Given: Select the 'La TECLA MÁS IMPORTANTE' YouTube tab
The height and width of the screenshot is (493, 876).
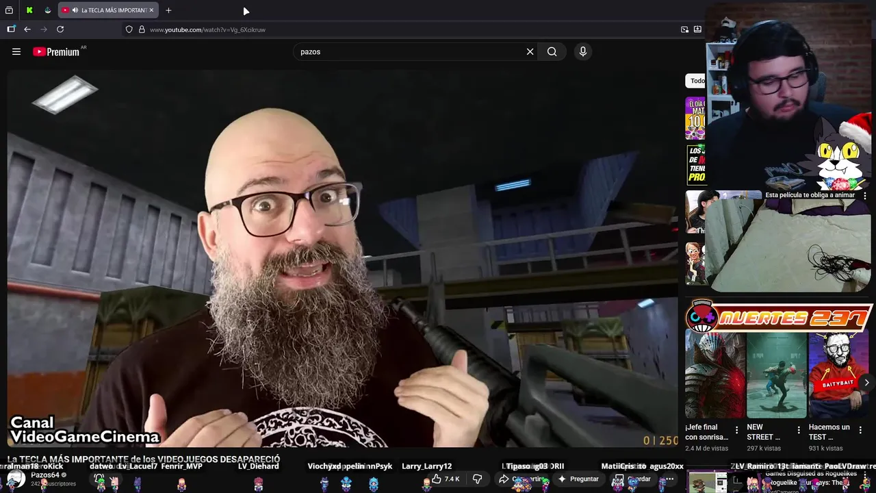Looking at the screenshot, I should coord(108,10).
